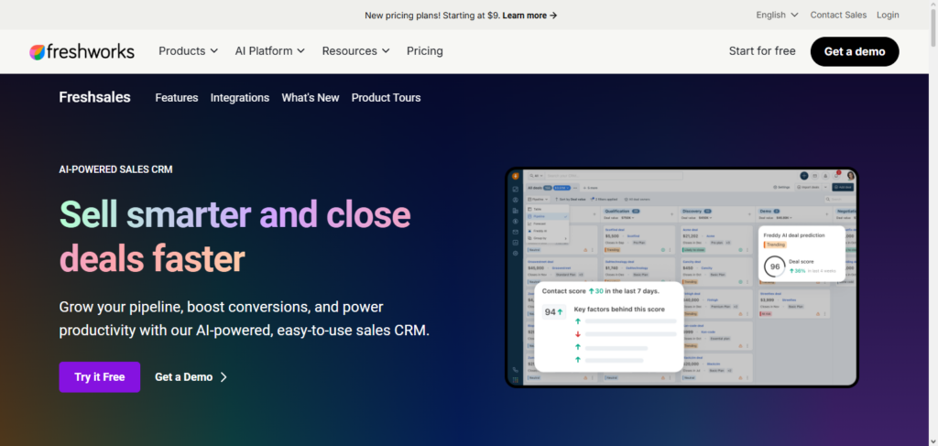Click the black Get a demo button
The image size is (938, 446).
coord(855,51)
